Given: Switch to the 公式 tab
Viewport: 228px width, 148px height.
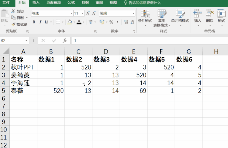Looking at the screenshot, I should coord(71,3).
